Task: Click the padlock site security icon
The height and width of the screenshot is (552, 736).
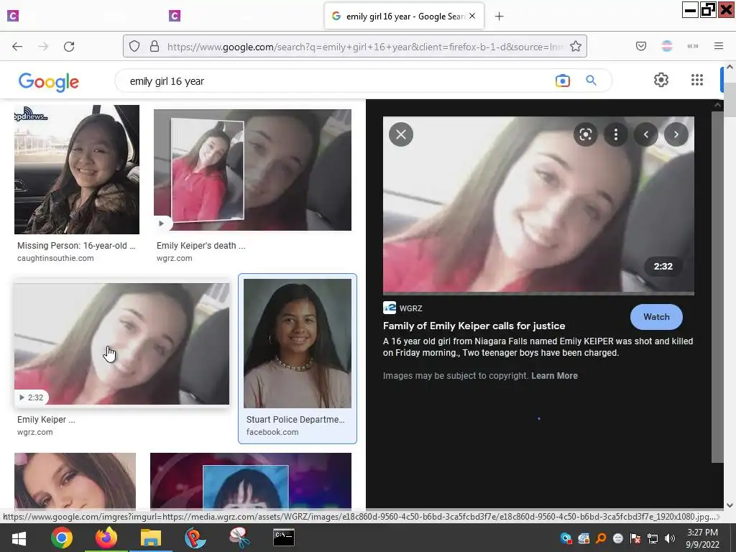Action: 154,46
